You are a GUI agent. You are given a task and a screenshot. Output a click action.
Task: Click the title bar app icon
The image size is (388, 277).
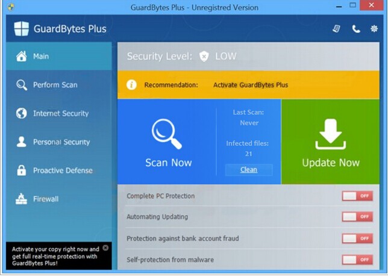10,7
